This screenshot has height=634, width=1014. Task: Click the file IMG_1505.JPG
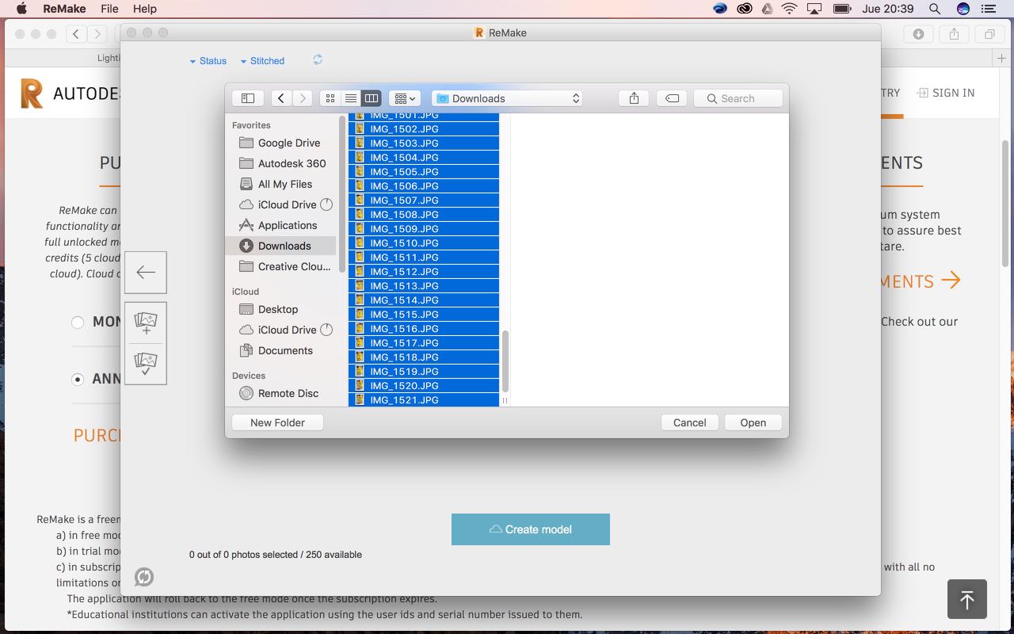pyautogui.click(x=424, y=172)
